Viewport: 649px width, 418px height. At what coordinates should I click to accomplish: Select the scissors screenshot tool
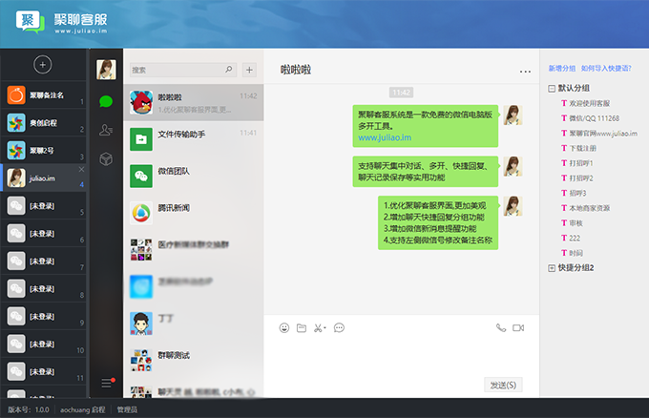point(320,327)
